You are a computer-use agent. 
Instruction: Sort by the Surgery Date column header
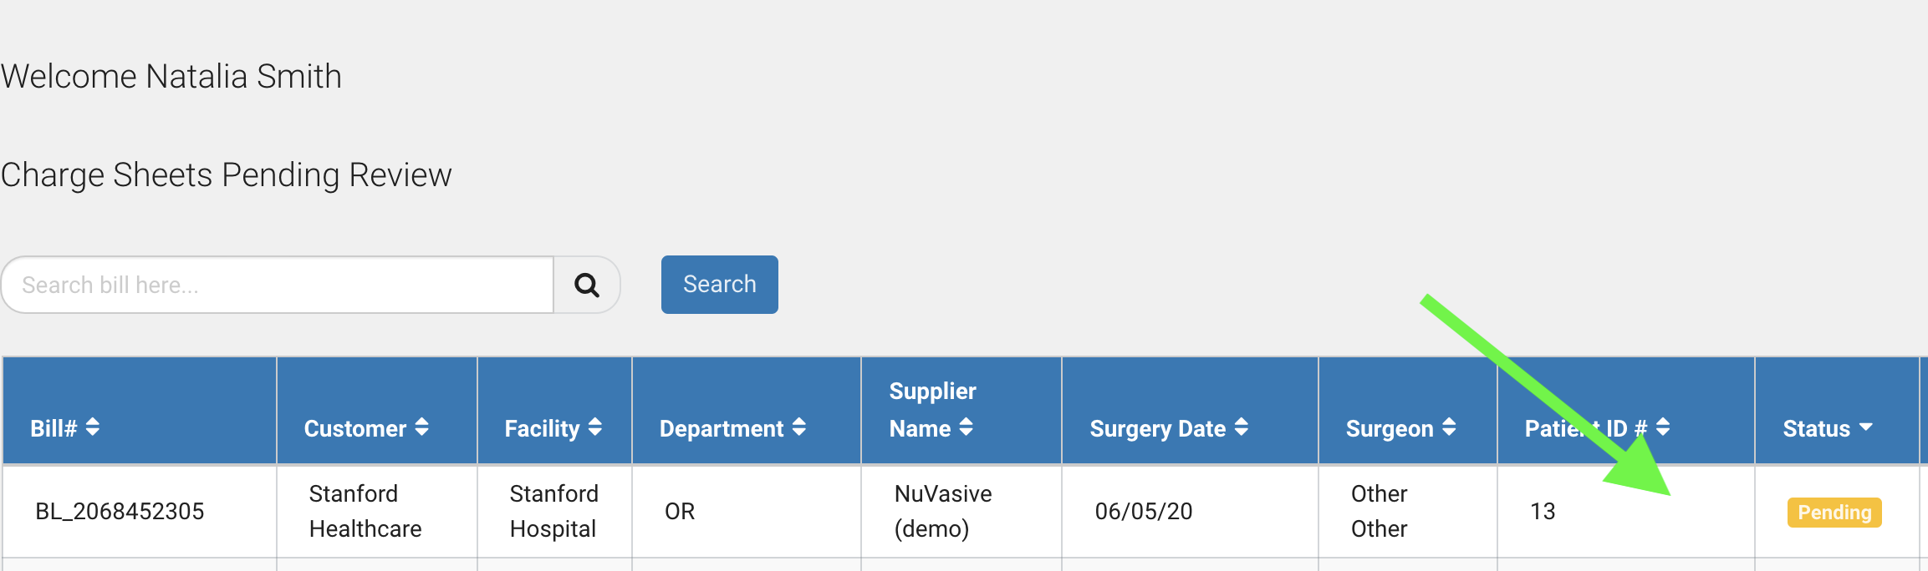point(1157,429)
